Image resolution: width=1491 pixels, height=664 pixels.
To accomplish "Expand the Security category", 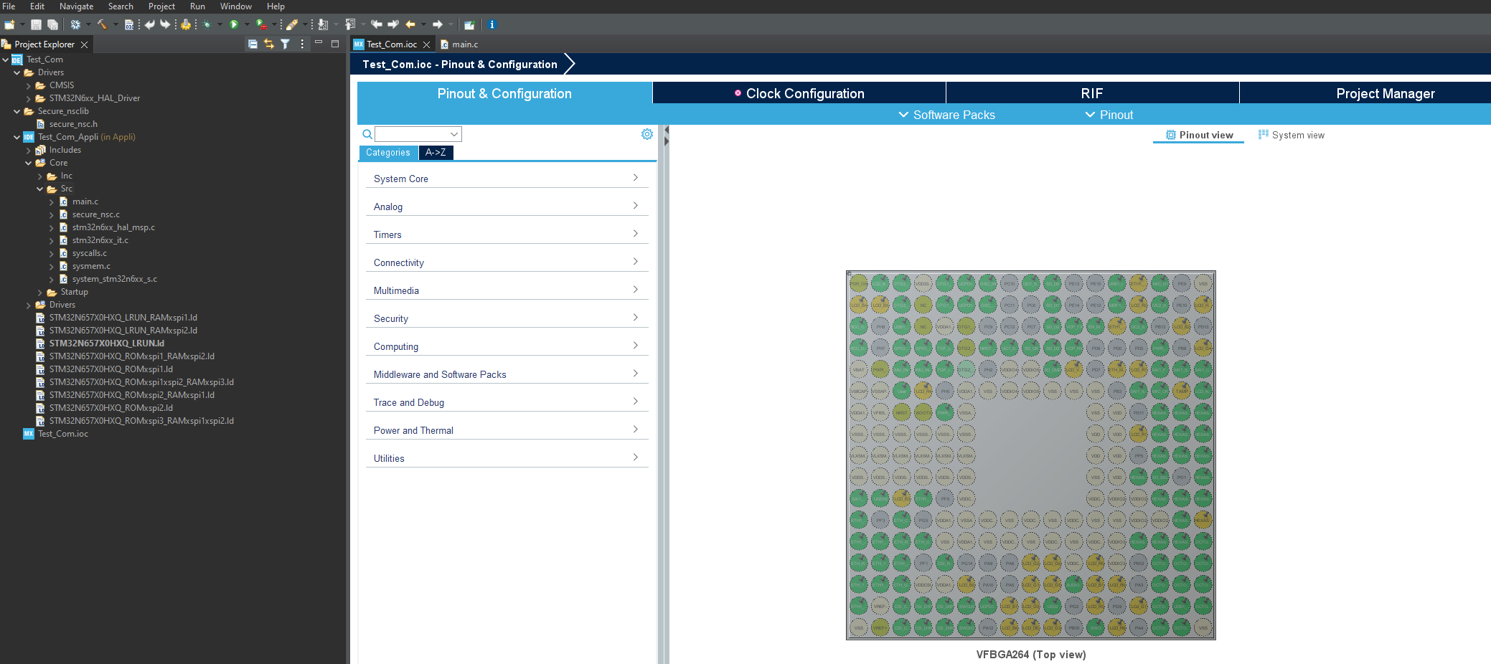I will (x=507, y=317).
